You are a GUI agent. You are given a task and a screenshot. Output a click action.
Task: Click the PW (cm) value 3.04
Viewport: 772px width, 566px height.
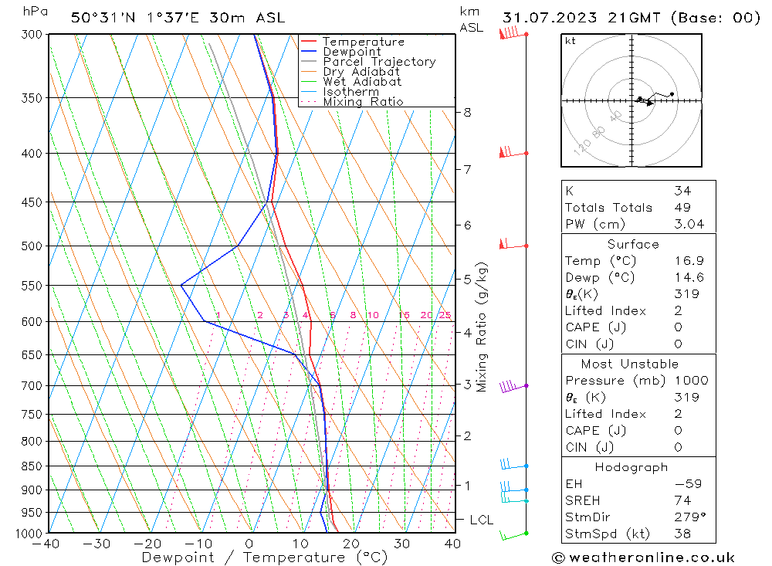689,224
